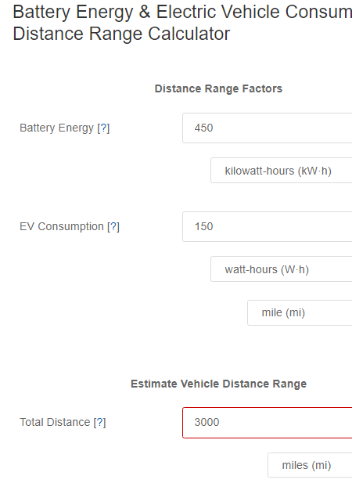Click the EV Consumption label text
Image resolution: width=352 pixels, height=494 pixels.
click(x=62, y=226)
